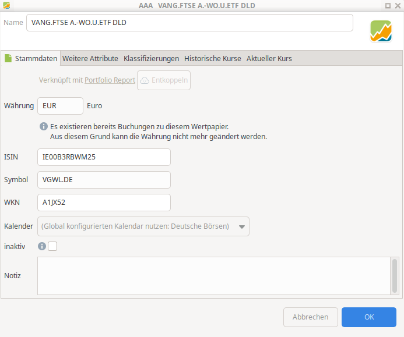Image resolution: width=404 pixels, height=337 pixels.
Task: Click the window title text
Action: click(197, 5)
